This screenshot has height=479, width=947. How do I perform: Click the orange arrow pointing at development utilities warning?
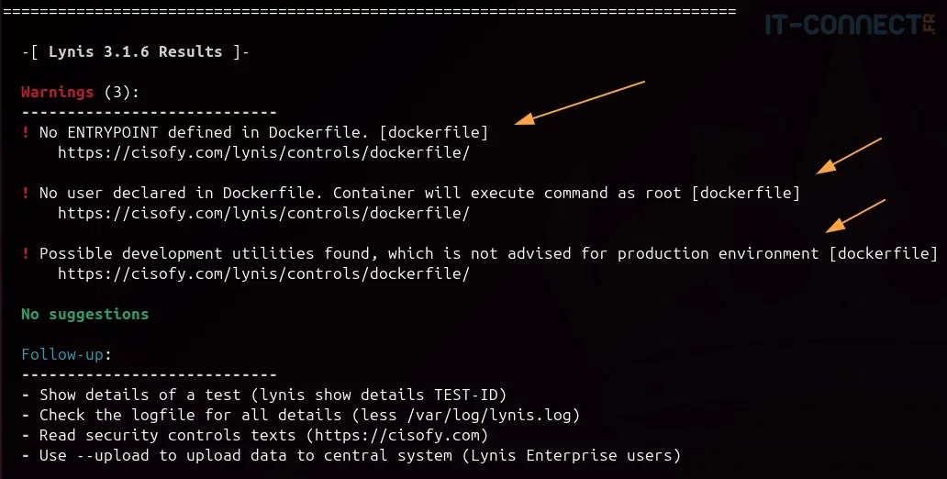[855, 215]
